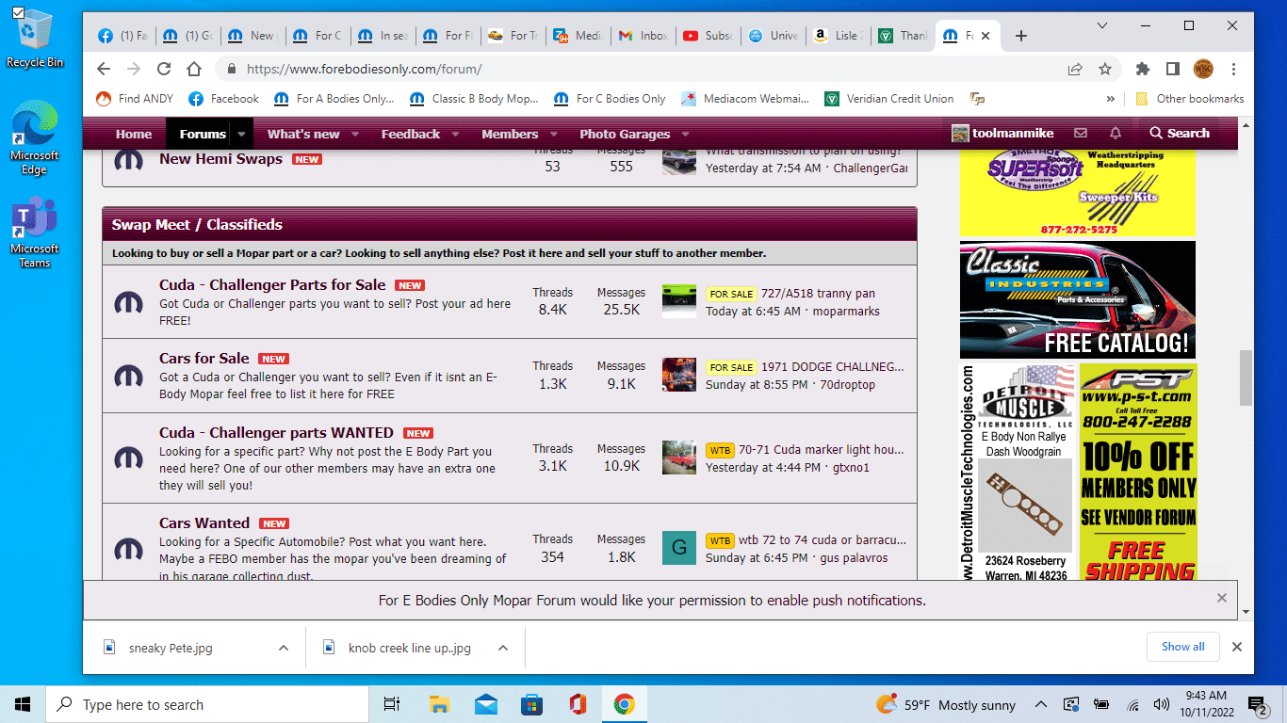This screenshot has width=1287, height=723.
Task: Click Windows taskbar search box
Action: click(207, 704)
